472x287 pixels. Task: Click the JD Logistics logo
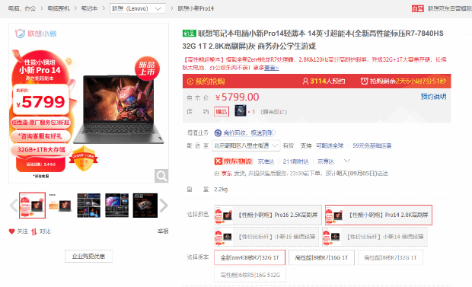[233, 161]
